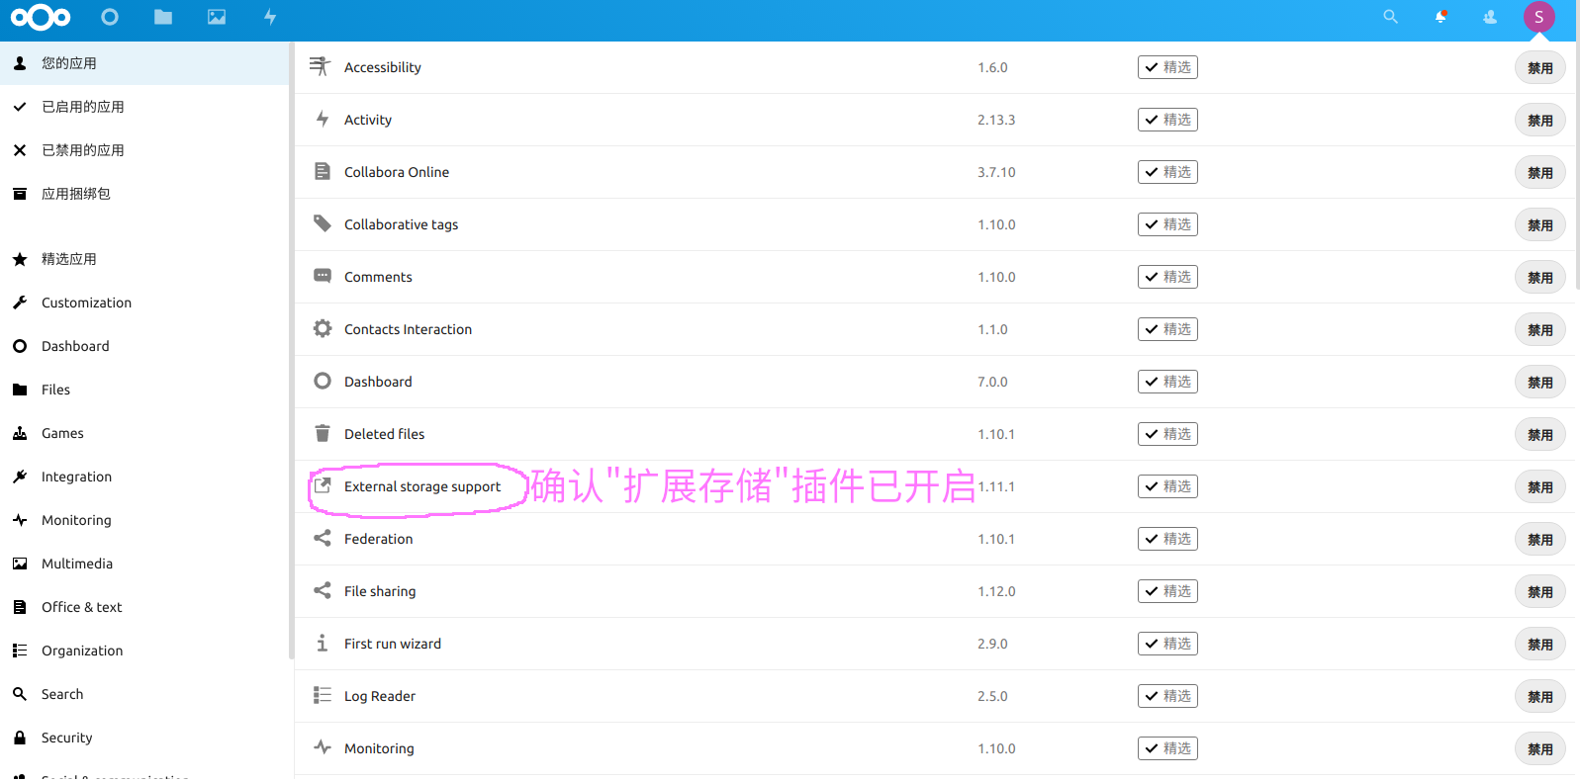Open the Dashboard circle icon in top bar

tap(110, 17)
